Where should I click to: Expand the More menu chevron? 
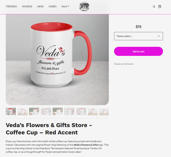[68, 6]
